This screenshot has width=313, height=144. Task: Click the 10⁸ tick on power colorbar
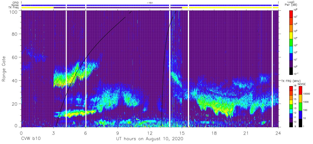[x=296, y=10]
